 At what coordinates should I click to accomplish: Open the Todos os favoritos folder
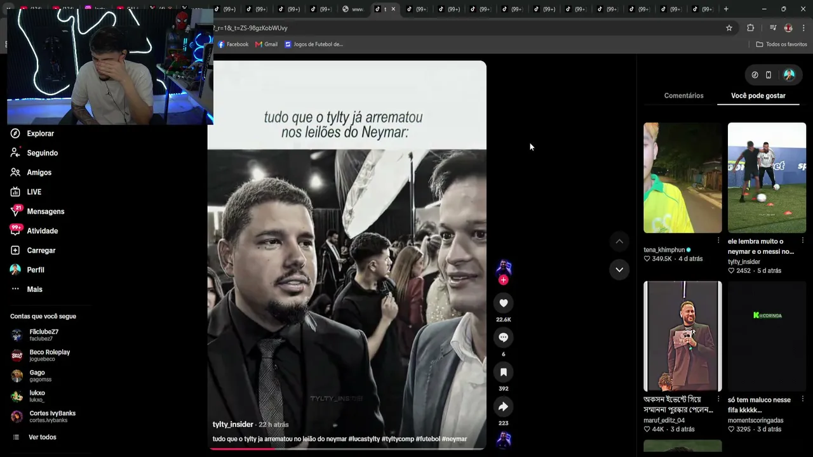781,44
